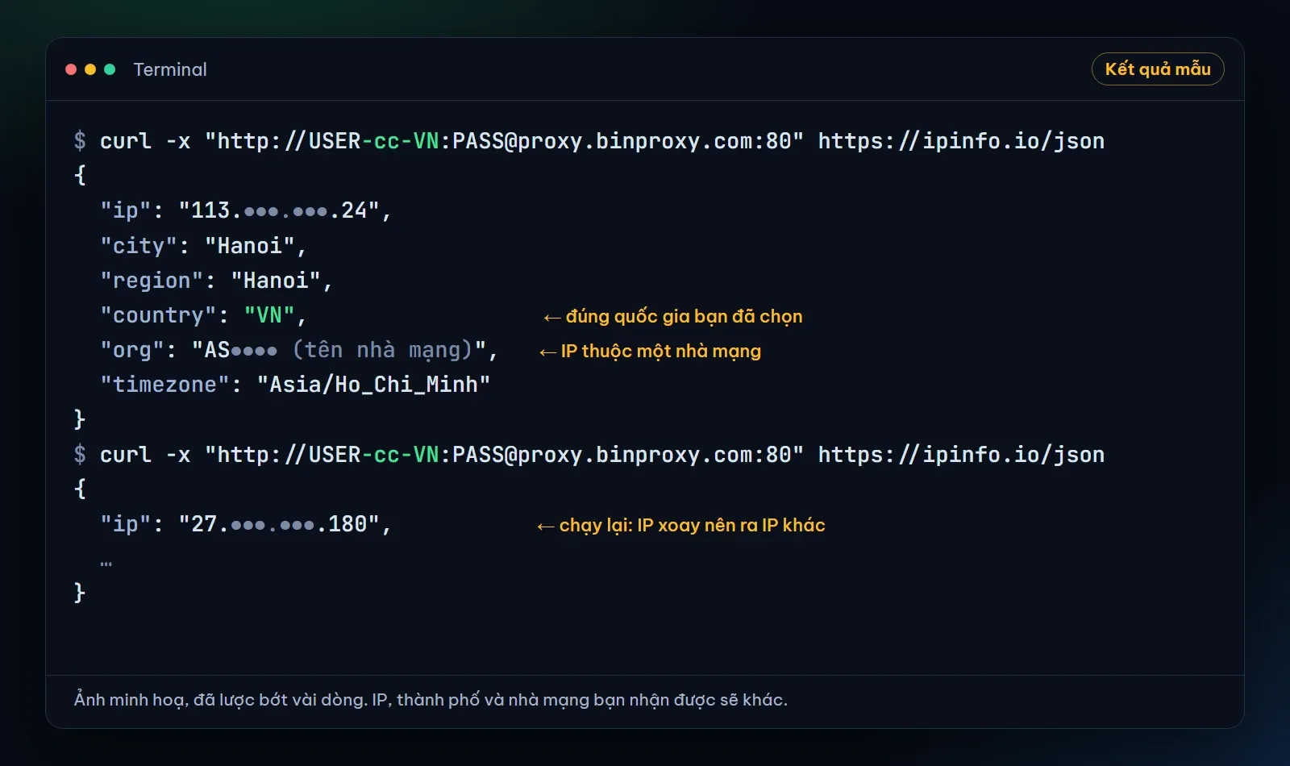
Task: Click the footer text "Ảnh minh hoạ, đã lược bớt vài dòng"
Action: (x=220, y=700)
